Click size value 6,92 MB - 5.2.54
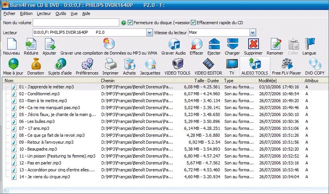The image size is (329, 194). 204,142
